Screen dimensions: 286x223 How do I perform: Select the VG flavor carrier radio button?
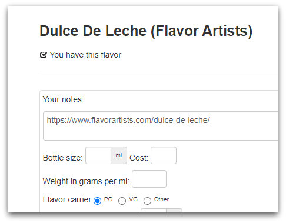pos(122,201)
